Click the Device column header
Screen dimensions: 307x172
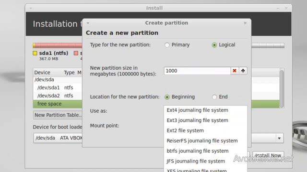[42, 73]
